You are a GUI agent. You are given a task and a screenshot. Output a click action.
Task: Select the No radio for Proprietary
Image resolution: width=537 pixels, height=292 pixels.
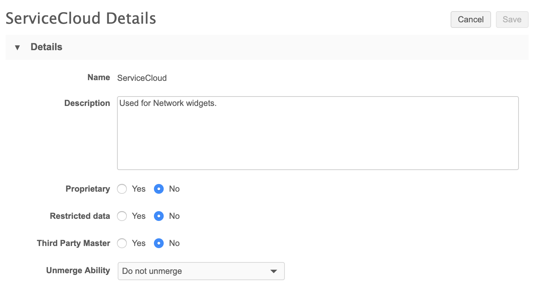159,189
